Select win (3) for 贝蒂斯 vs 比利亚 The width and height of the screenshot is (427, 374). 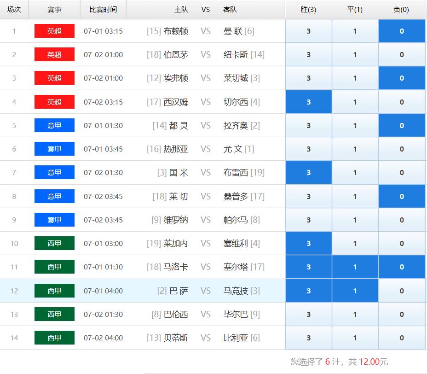click(309, 338)
